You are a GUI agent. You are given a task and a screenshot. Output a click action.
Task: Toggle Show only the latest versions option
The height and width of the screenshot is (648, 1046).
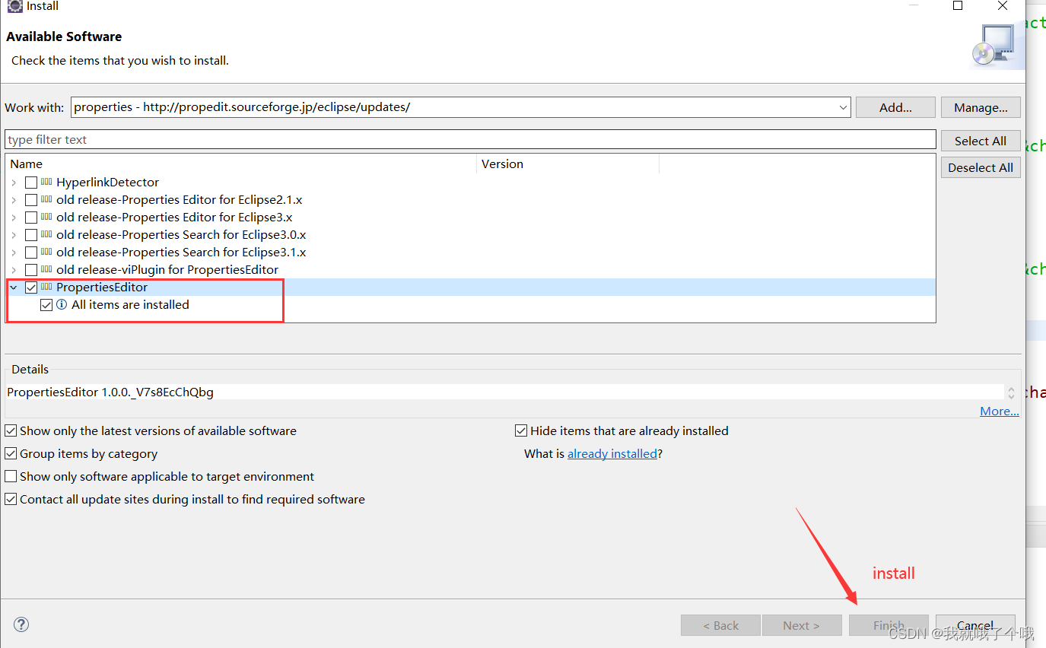click(11, 430)
